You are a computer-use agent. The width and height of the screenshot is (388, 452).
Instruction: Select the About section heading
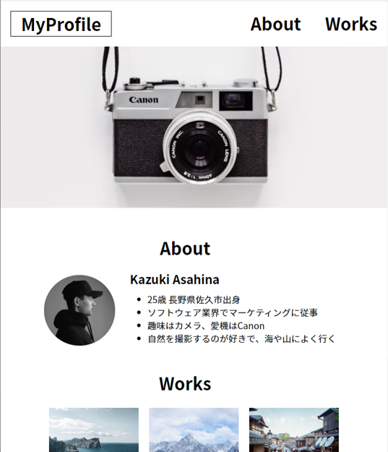click(x=185, y=249)
